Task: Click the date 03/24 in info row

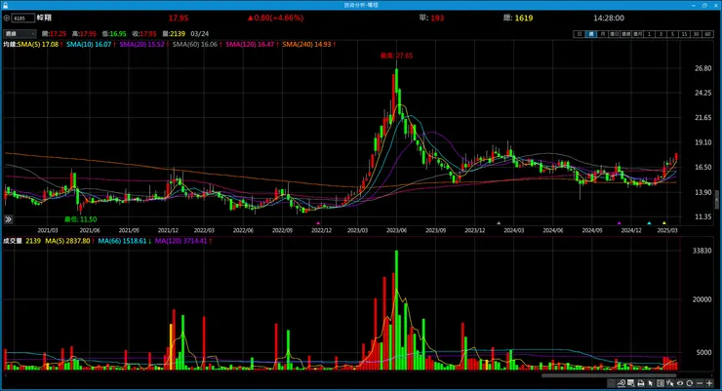Action: click(199, 33)
